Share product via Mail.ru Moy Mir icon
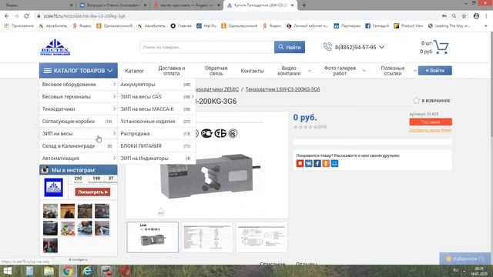The width and height of the screenshot is (493, 277). (334, 163)
